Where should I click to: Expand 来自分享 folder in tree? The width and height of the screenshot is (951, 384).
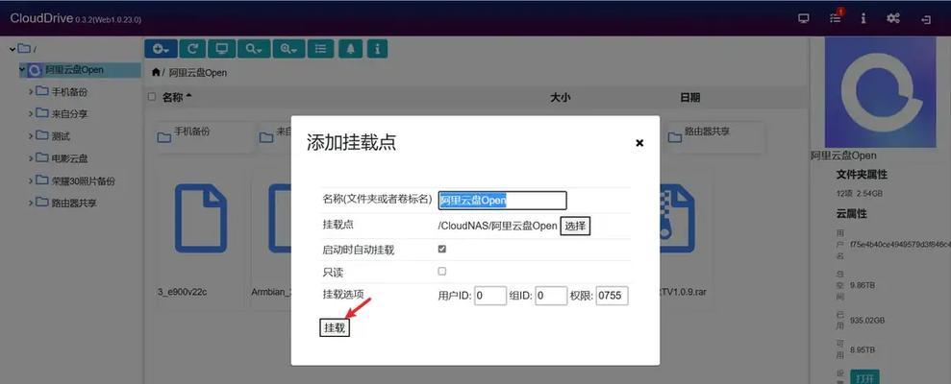pyautogui.click(x=31, y=114)
